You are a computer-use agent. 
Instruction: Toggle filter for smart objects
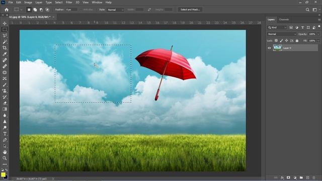tap(314, 28)
